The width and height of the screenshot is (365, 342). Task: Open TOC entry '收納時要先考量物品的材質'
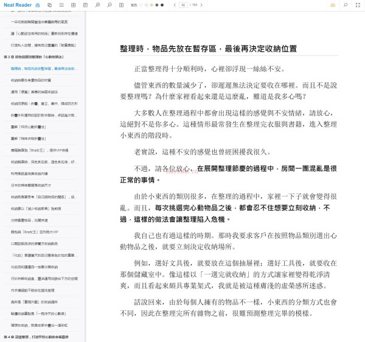(31, 80)
